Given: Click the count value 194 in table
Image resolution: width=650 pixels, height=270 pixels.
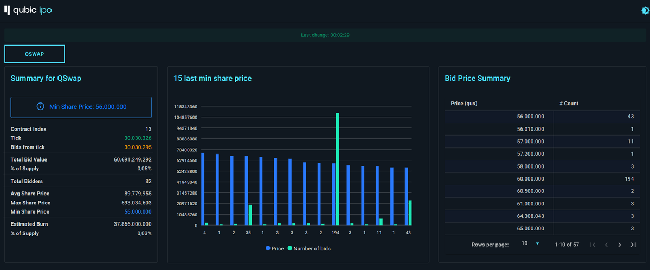Looking at the screenshot, I should point(629,179).
